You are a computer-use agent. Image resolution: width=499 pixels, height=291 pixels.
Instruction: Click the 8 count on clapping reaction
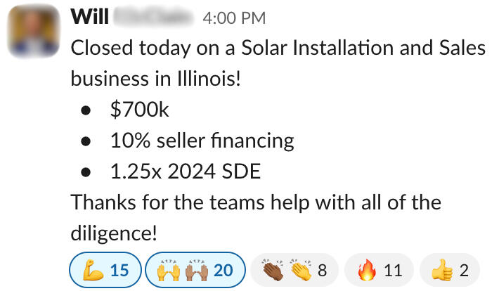322,270
